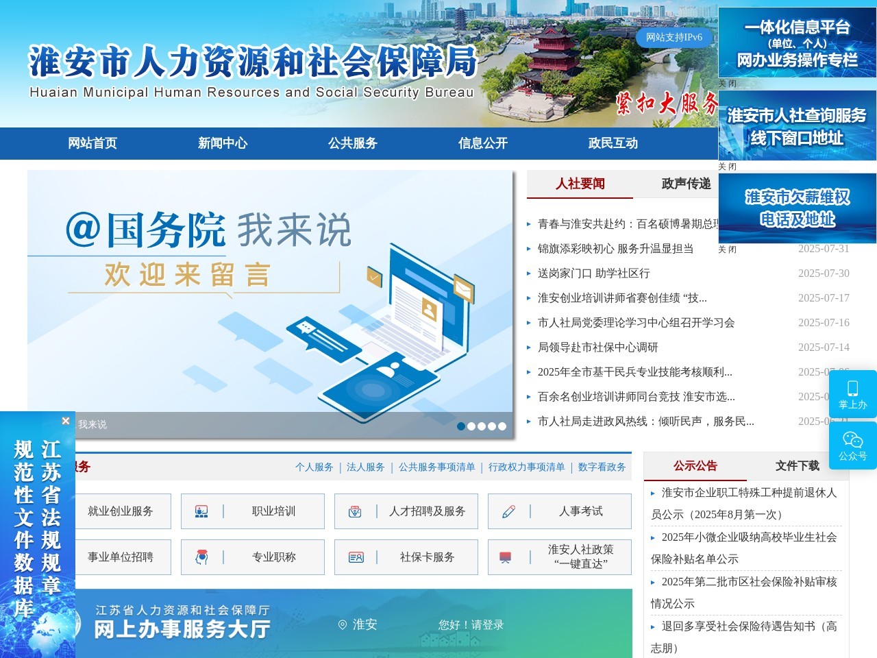
Task: Select the 职业培训 training icon
Action: pos(201,511)
